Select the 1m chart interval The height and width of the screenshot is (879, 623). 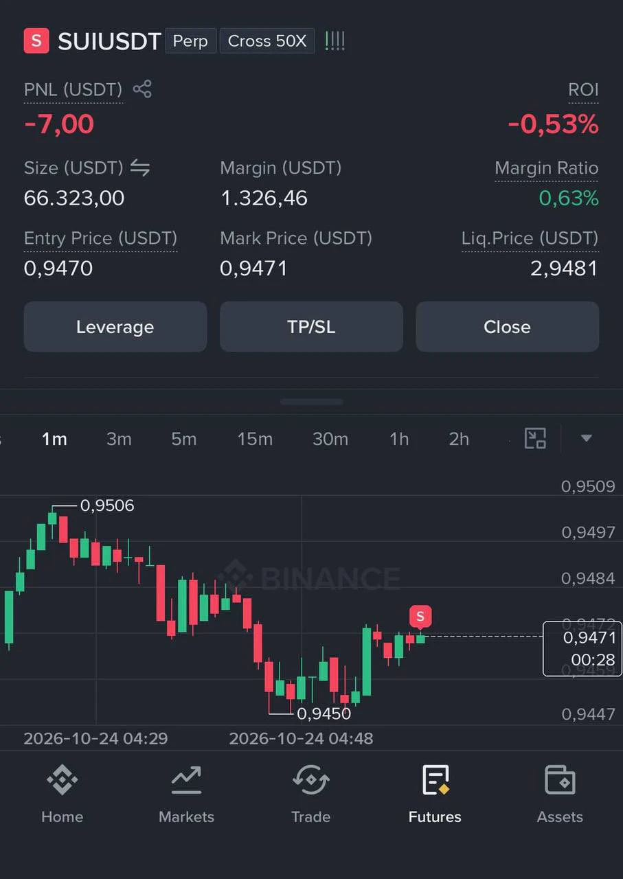(x=54, y=439)
